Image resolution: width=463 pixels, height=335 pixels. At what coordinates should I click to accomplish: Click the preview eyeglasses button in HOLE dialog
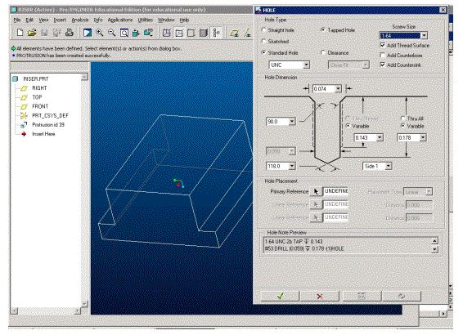click(362, 296)
